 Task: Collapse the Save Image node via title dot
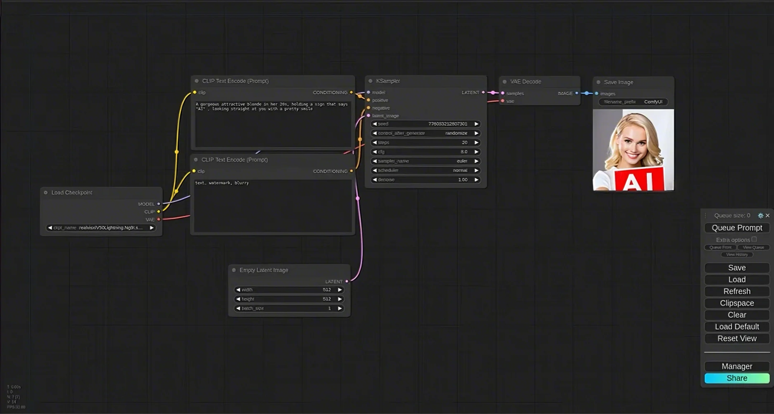click(598, 82)
